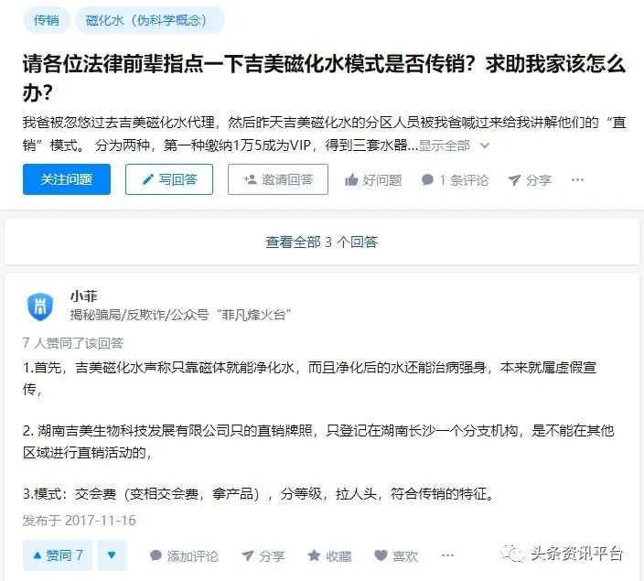Open the 传销 topic tag

coord(46,19)
